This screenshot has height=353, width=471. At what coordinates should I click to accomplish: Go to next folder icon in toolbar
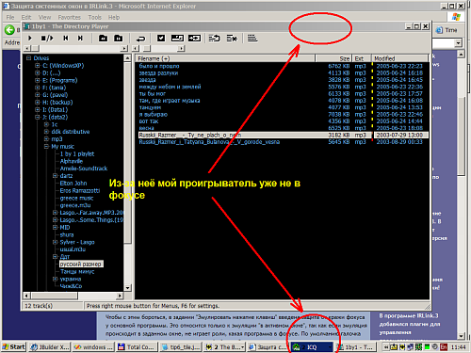(x=119, y=38)
